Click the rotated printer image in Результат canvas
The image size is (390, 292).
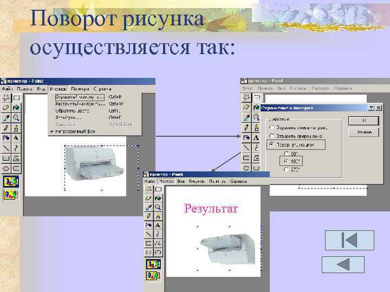(228, 249)
